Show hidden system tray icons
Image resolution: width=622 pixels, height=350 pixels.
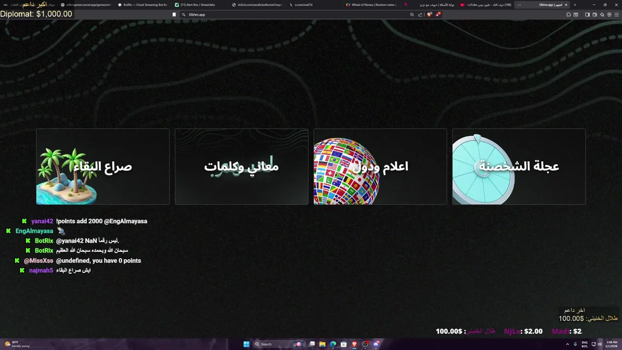(x=569, y=344)
